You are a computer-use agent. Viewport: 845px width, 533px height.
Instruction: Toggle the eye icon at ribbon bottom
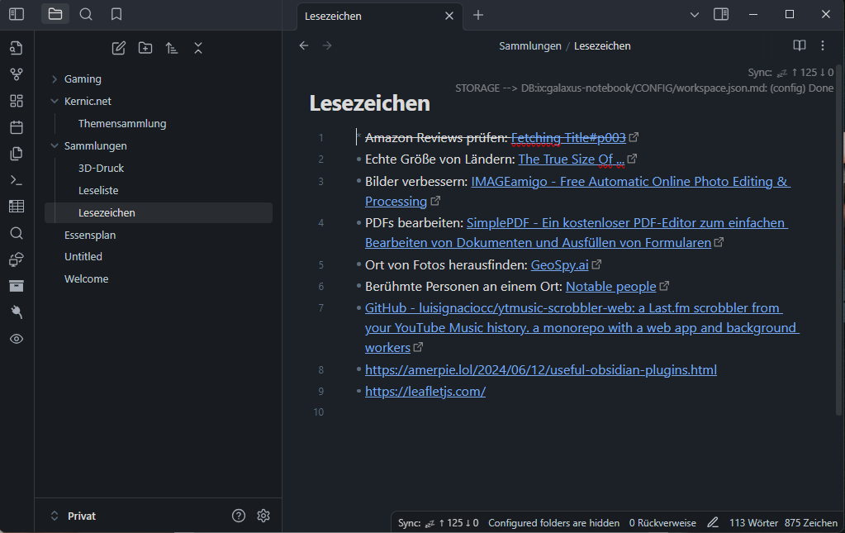pos(17,338)
